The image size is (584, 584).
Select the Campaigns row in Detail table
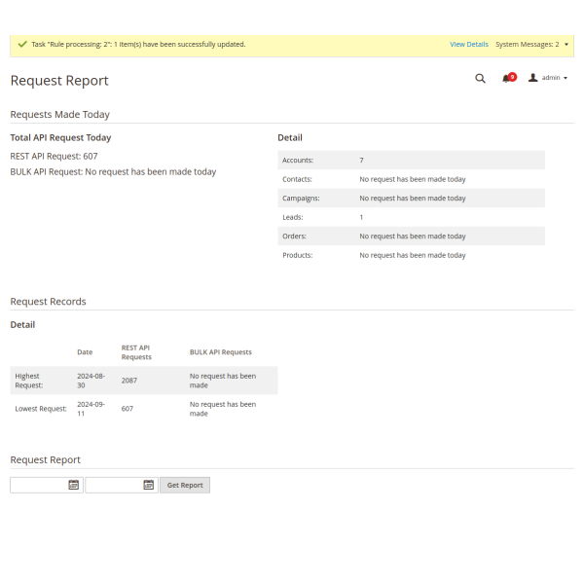[411, 198]
